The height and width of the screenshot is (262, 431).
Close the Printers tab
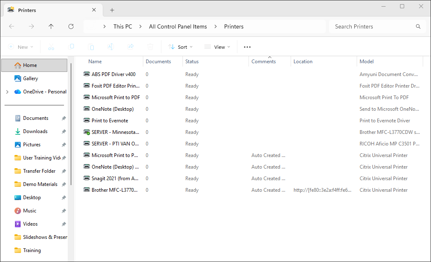94,10
